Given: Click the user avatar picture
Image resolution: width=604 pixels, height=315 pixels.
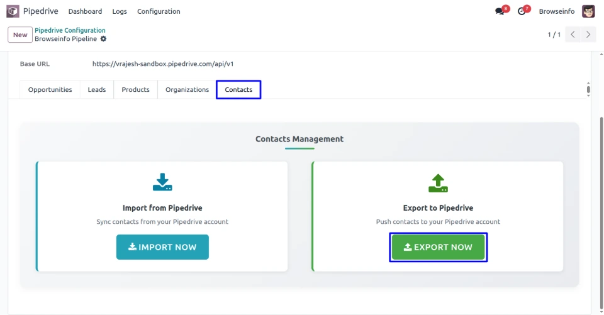Looking at the screenshot, I should point(588,11).
